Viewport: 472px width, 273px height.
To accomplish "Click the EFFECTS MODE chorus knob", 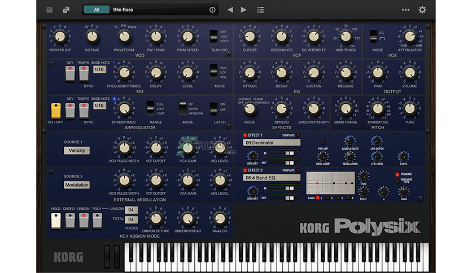I will coord(250,109).
